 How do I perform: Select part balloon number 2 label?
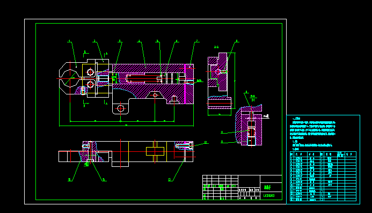tap(94, 41)
